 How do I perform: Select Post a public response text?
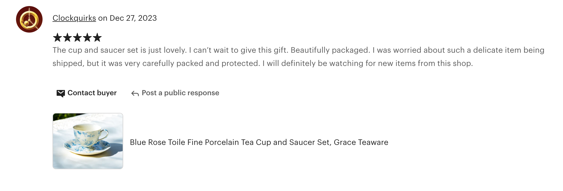[180, 93]
